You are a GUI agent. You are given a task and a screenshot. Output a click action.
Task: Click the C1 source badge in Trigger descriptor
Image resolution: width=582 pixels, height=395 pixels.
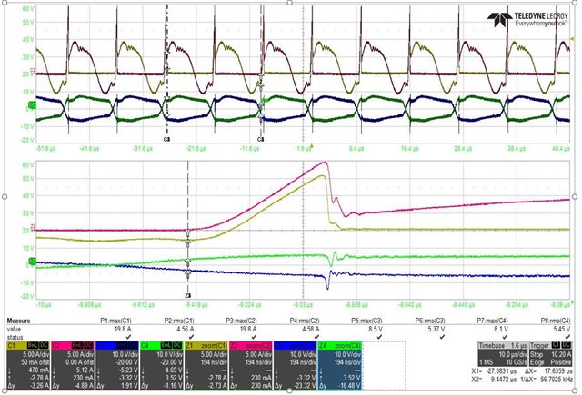[556, 345]
